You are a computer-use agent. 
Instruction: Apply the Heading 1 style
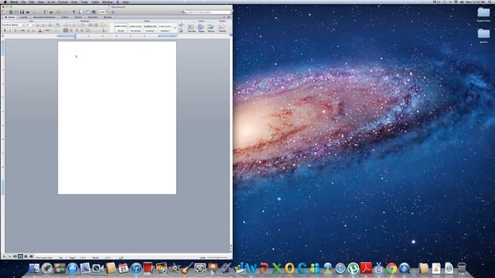click(x=150, y=28)
